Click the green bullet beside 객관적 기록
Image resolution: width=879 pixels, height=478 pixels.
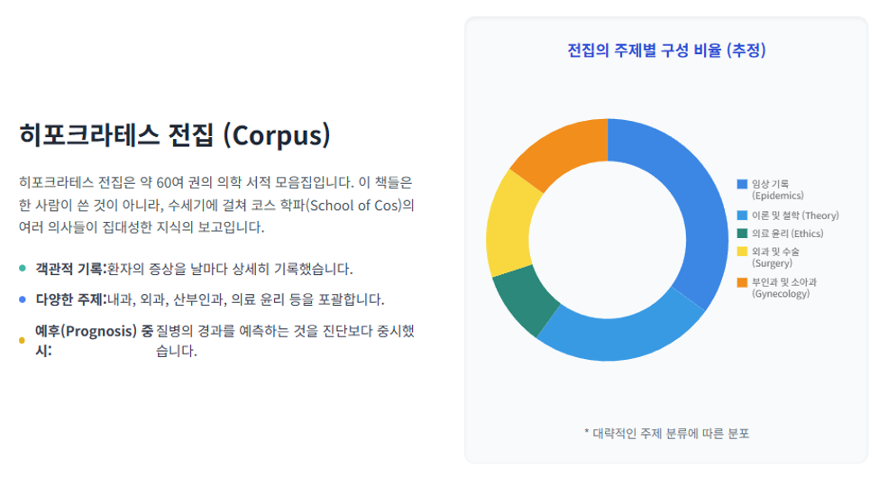pyautogui.click(x=23, y=268)
